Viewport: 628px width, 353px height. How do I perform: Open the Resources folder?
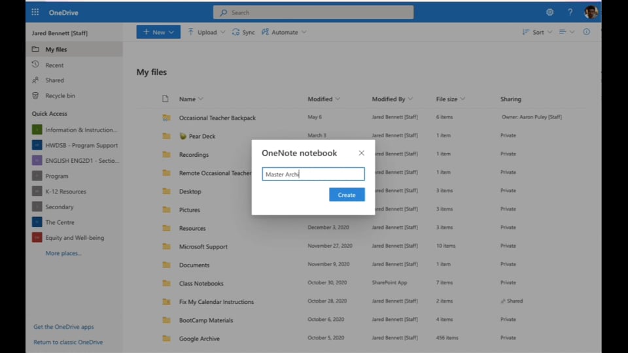(192, 228)
